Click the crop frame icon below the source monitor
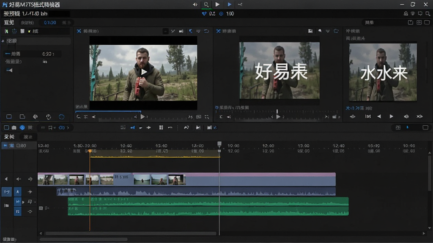 pos(207,117)
